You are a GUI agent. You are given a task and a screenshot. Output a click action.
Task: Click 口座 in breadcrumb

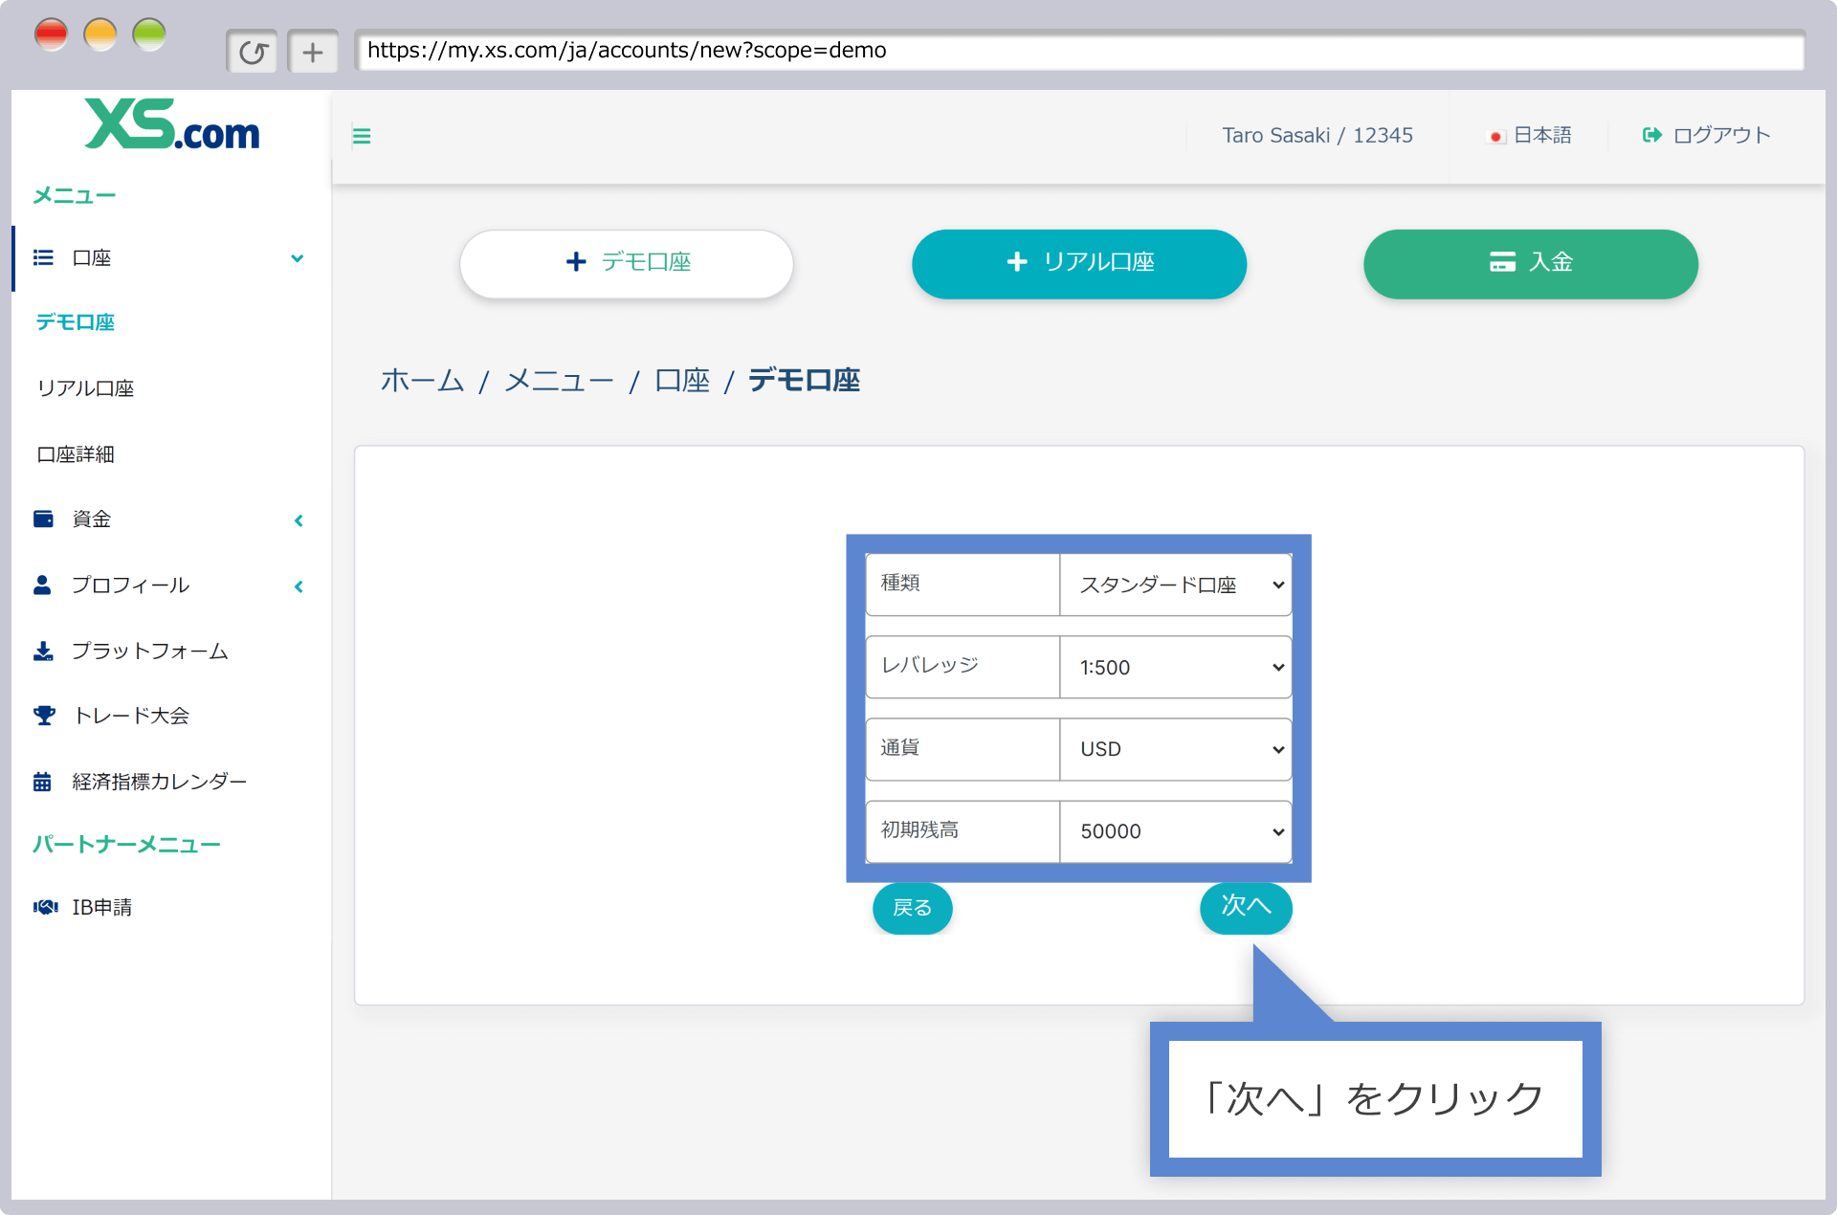682,381
